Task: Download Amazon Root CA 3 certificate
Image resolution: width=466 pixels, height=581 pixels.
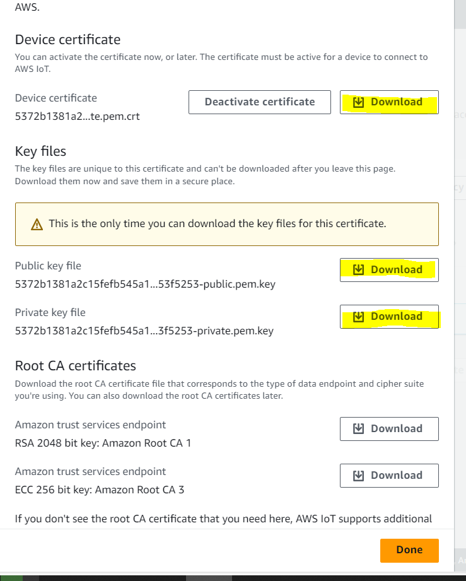Action: tap(389, 476)
